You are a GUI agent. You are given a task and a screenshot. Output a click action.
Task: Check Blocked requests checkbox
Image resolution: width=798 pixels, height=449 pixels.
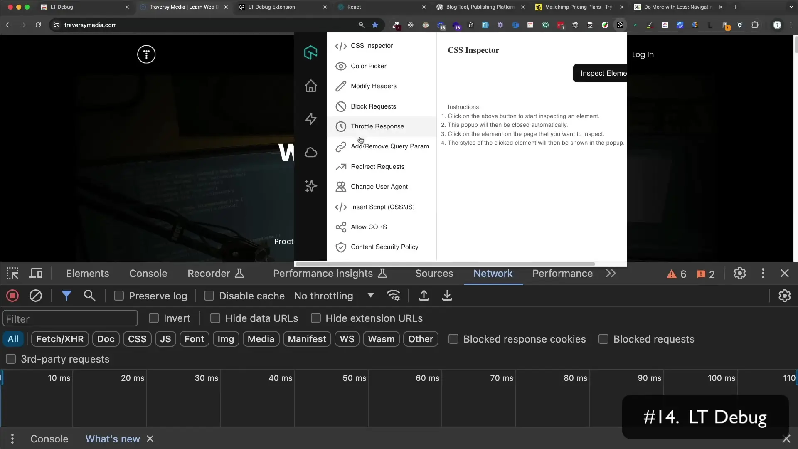pos(603,339)
